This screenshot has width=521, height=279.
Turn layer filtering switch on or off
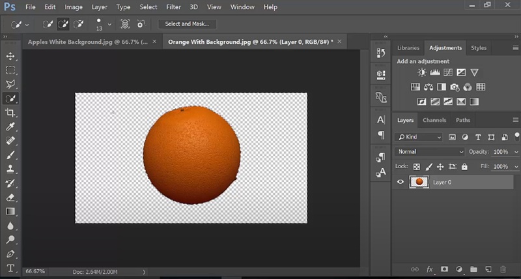[x=516, y=136]
